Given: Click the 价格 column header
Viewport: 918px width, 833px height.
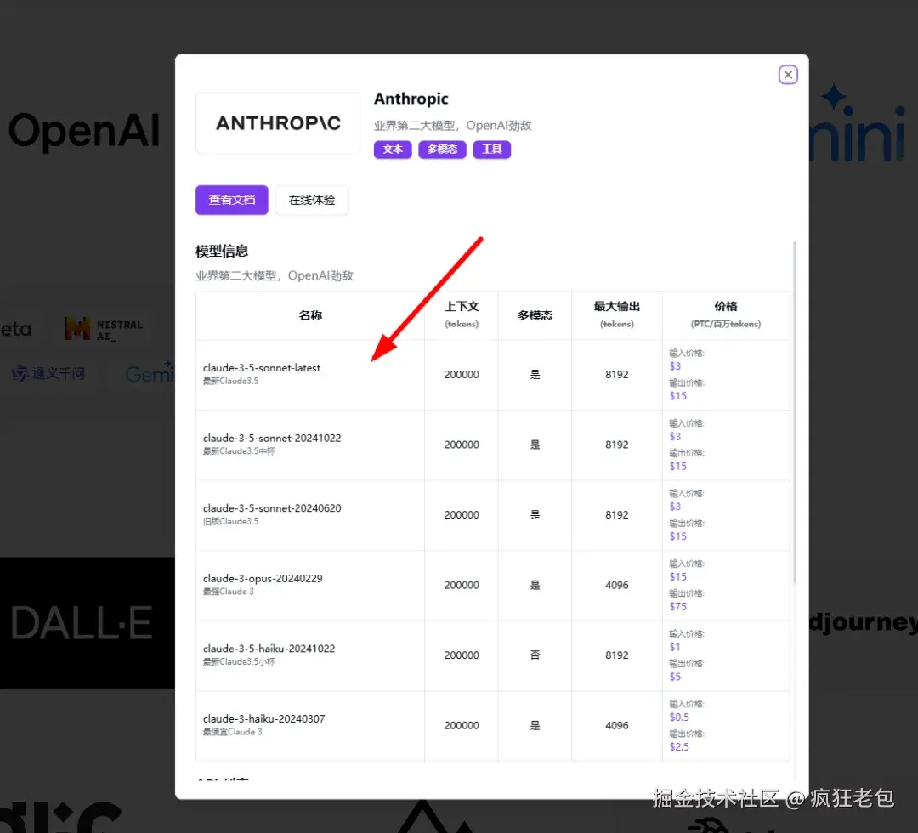Looking at the screenshot, I should tap(726, 315).
